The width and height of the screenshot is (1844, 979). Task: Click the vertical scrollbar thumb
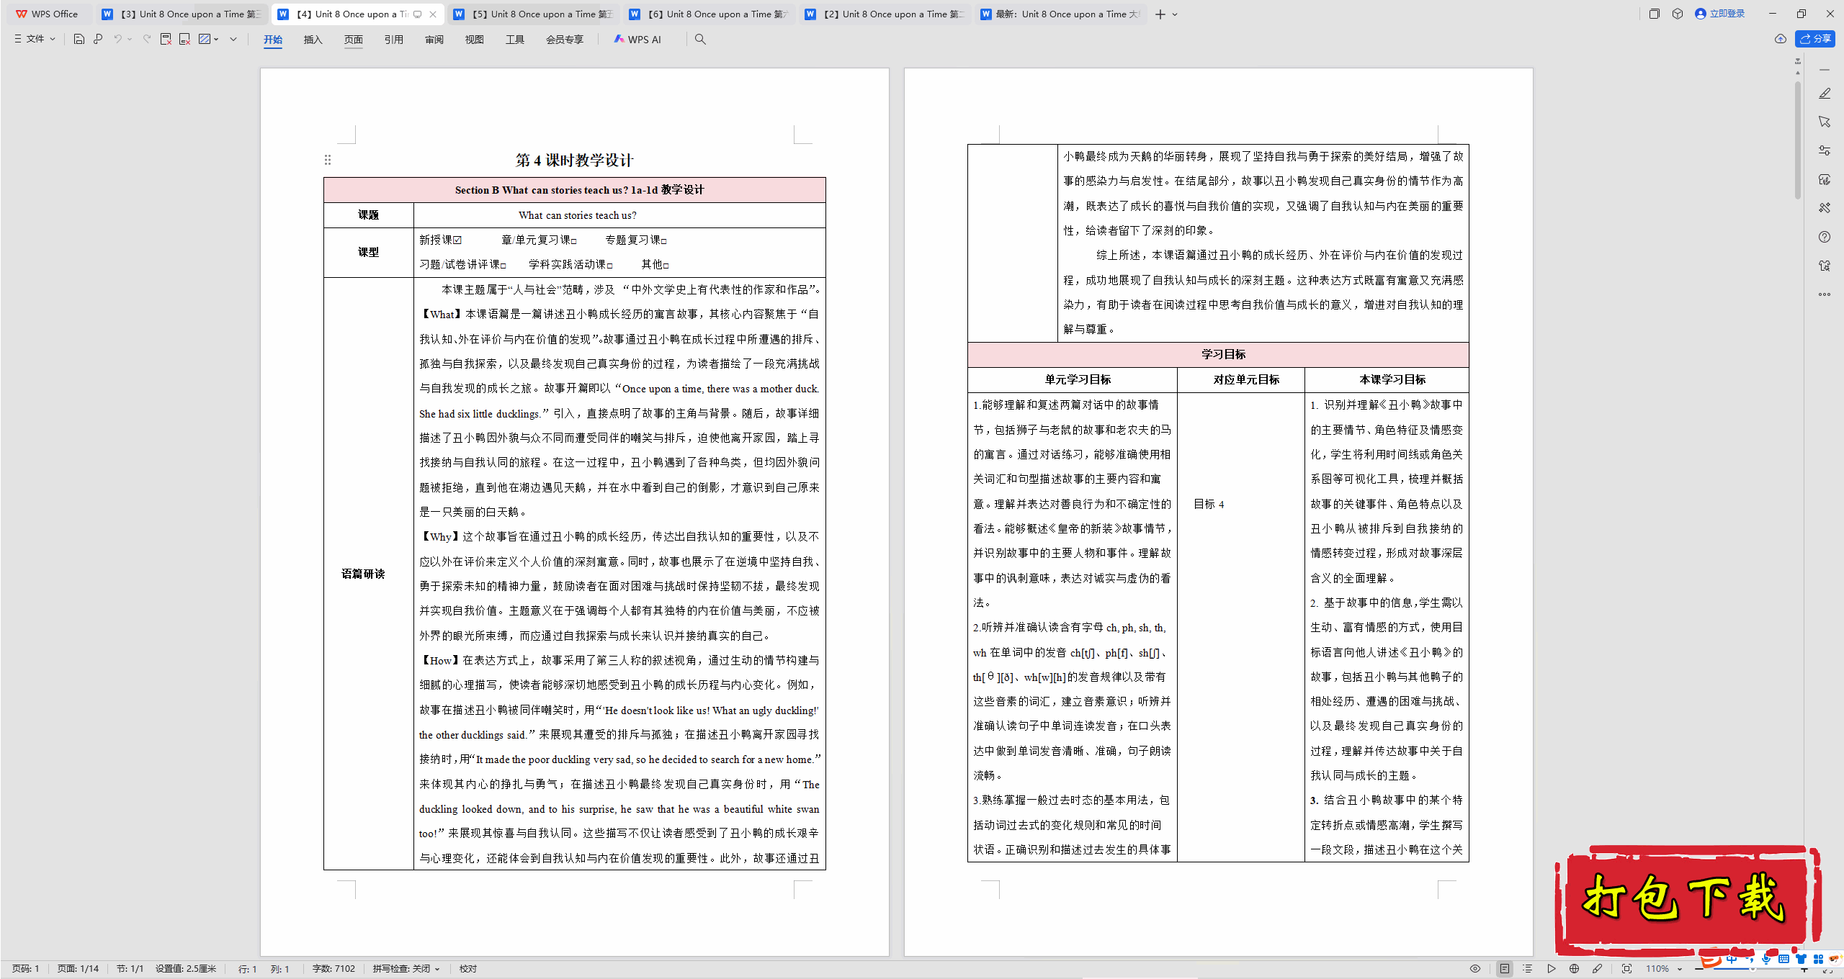pos(1798,140)
